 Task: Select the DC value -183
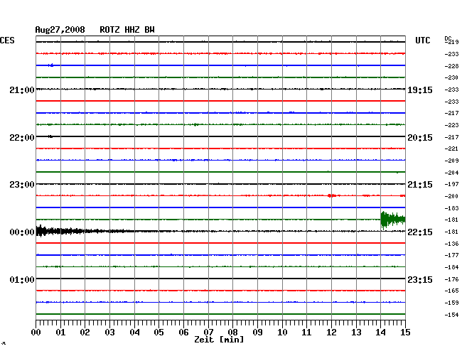[451, 208]
